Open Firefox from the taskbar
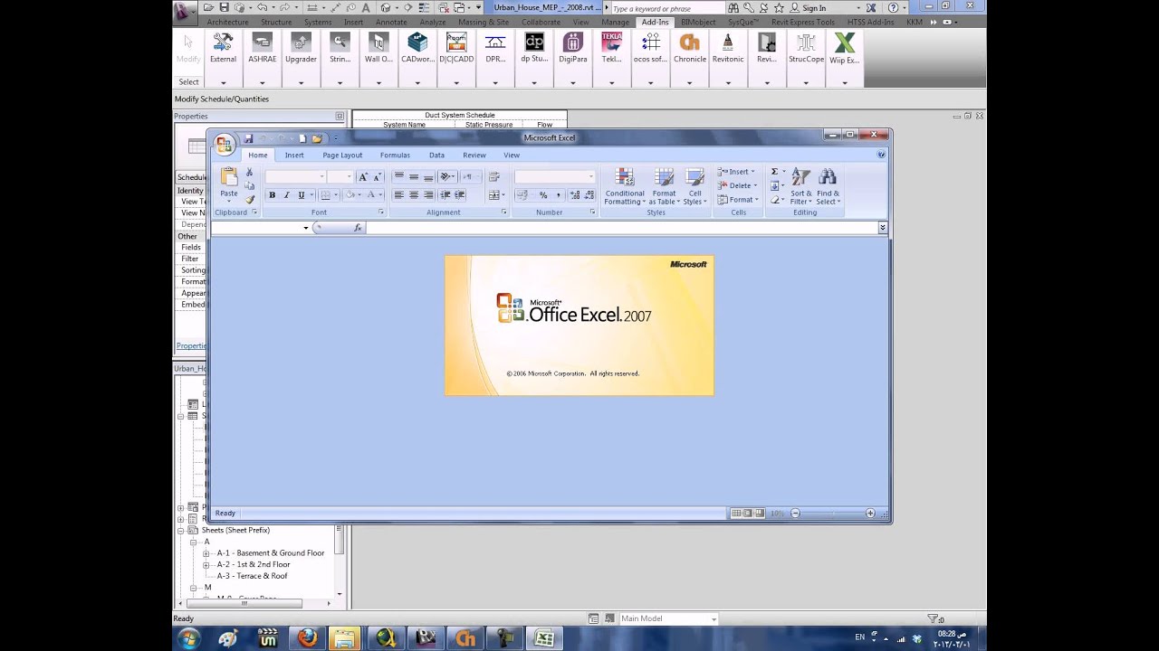This screenshot has width=1159, height=651. click(308, 638)
